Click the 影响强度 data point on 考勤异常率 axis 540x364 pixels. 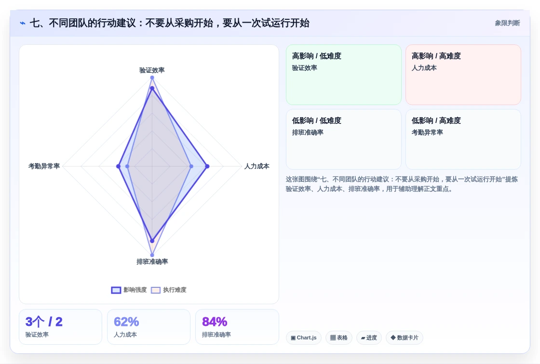pos(119,166)
